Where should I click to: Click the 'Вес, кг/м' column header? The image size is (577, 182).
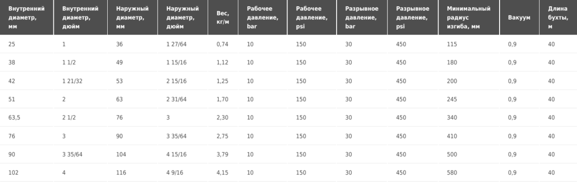click(x=224, y=18)
